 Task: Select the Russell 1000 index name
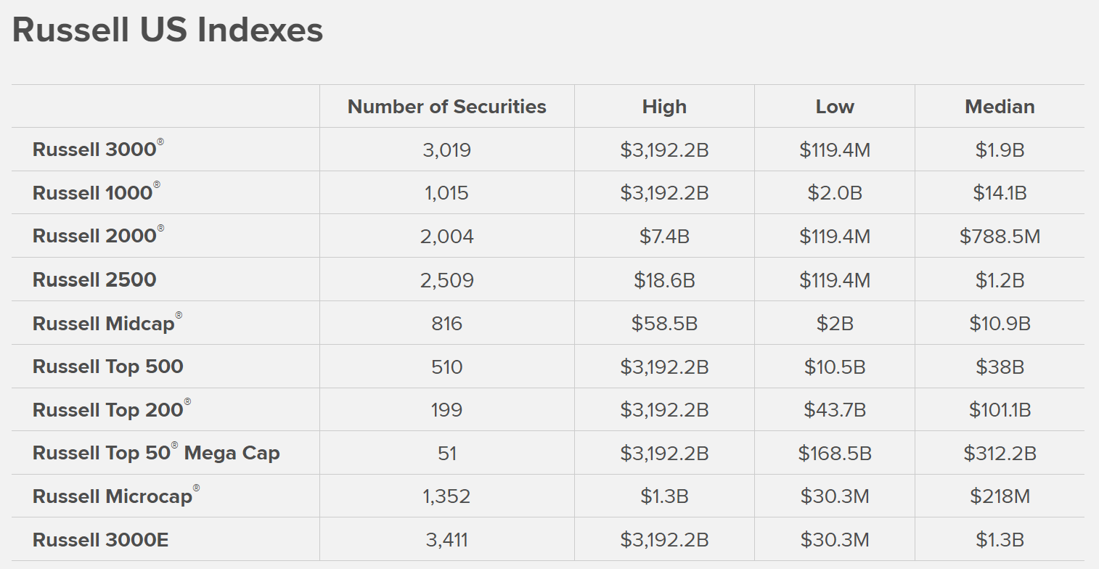click(97, 193)
